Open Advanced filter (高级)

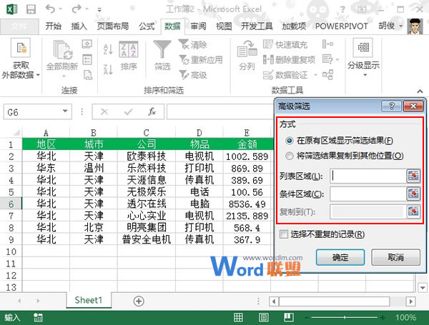tap(193, 75)
